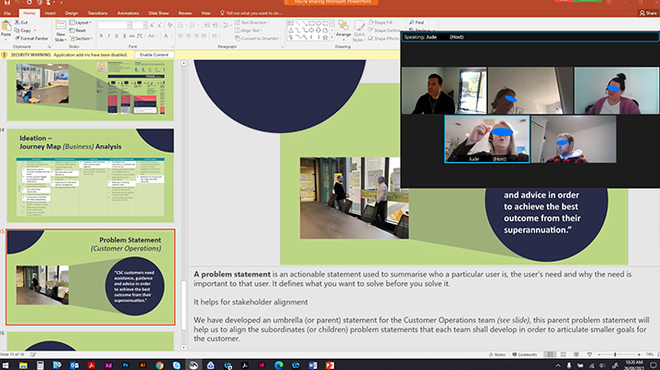
Task: Click Convert to SmartArt
Action: (x=257, y=38)
